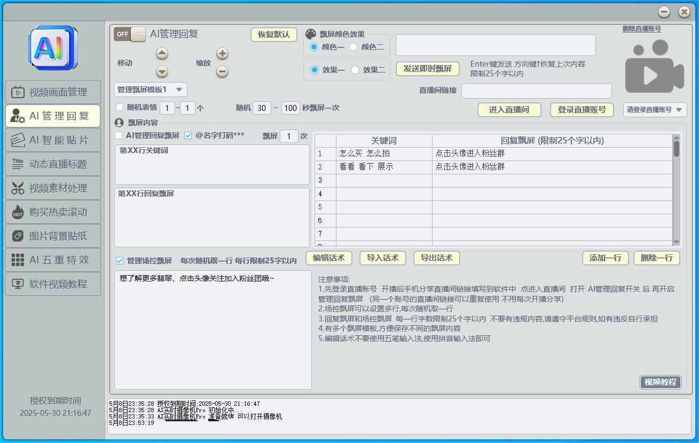Screen dimensions: 699x443
Task: Click the 飘屏 次 count field
Action: 289,136
